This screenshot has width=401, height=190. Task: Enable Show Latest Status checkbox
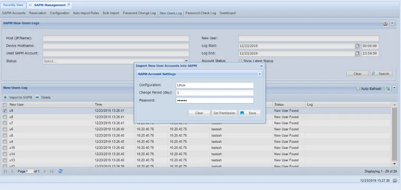click(240, 61)
